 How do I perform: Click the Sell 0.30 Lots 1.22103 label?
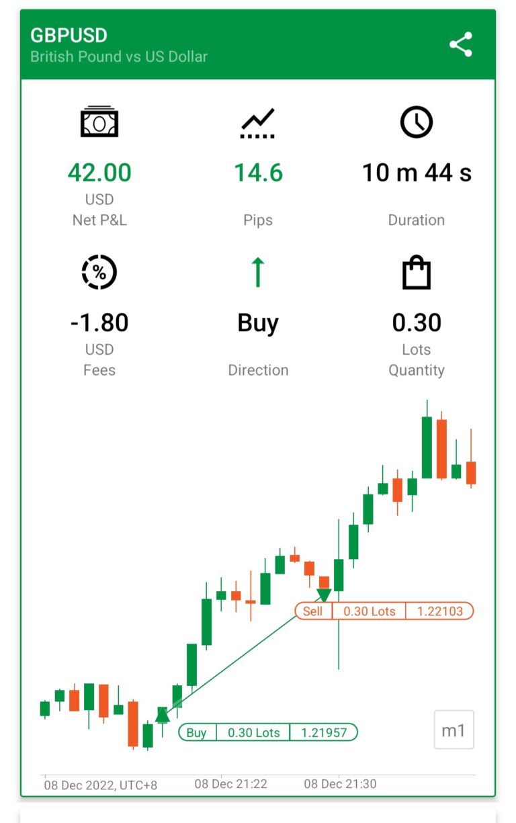pos(384,611)
